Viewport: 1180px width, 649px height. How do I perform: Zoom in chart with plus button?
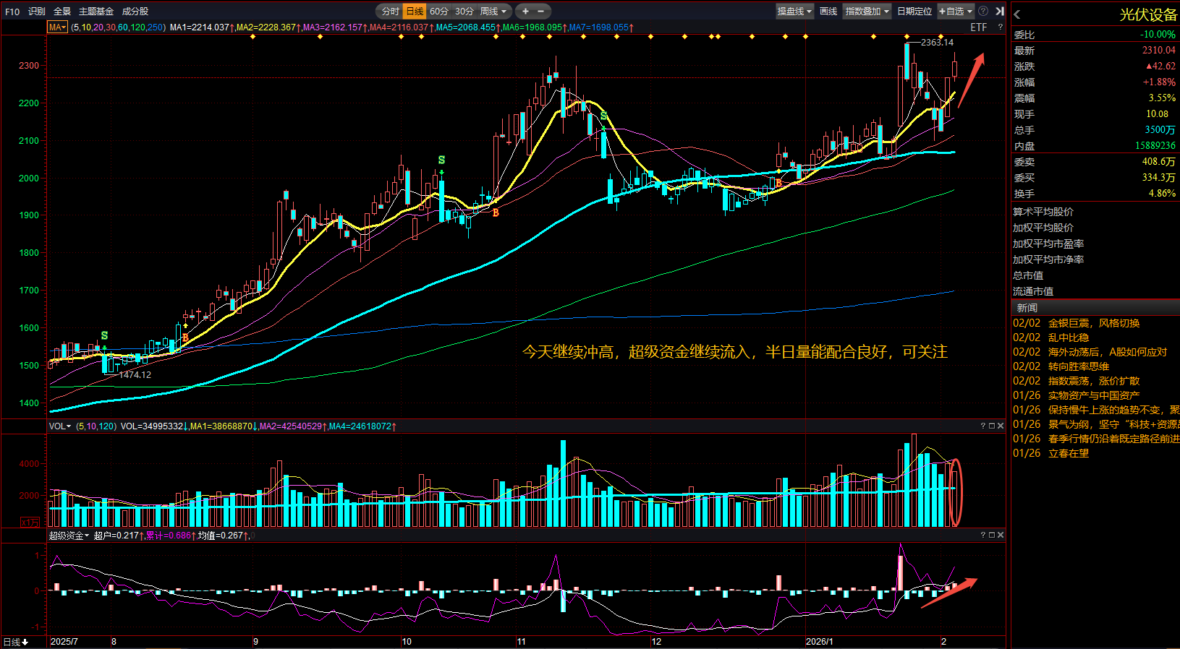(x=525, y=11)
